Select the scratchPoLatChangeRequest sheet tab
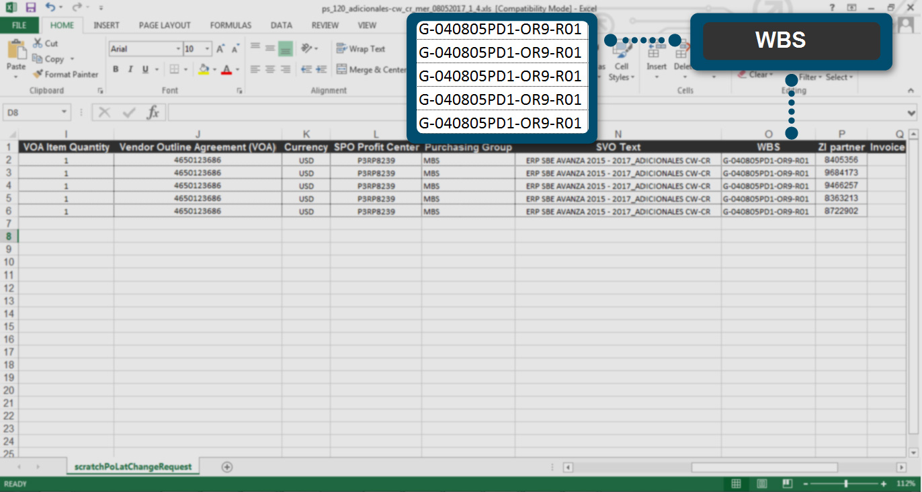The image size is (922, 492). coord(133,466)
